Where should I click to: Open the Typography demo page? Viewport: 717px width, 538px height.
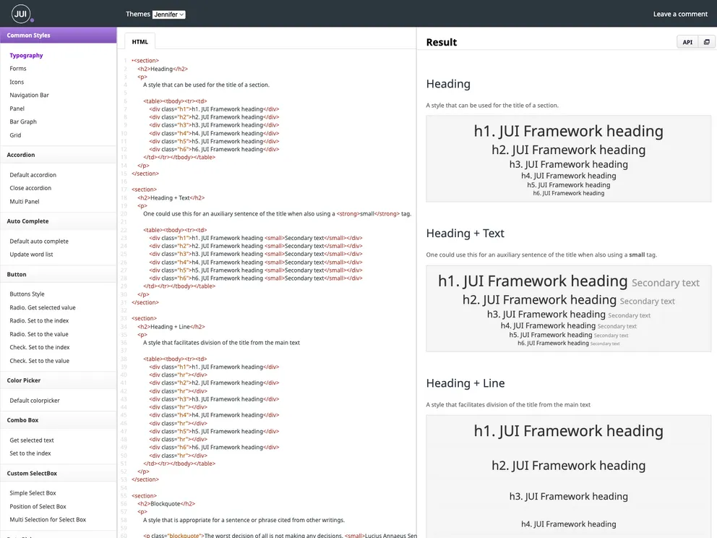tap(25, 55)
